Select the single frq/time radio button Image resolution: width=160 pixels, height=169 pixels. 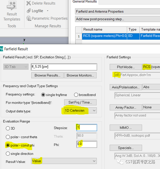pos(43,95)
